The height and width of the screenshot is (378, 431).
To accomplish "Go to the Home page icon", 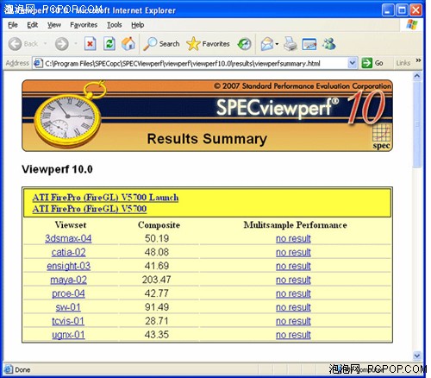I will (x=128, y=44).
